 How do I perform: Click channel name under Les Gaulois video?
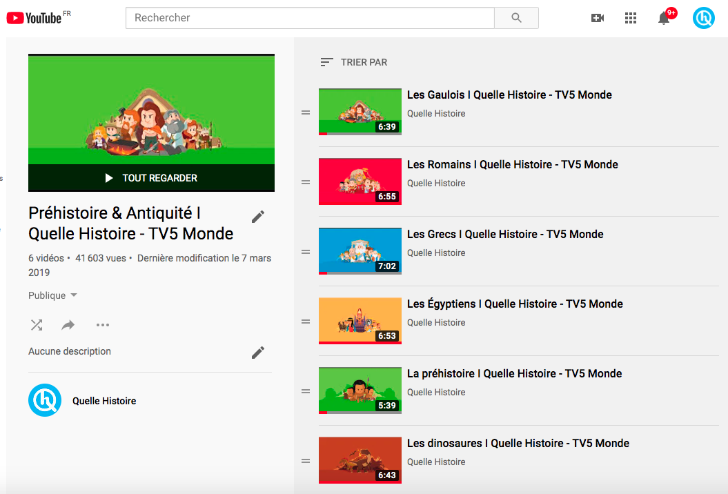pos(436,113)
